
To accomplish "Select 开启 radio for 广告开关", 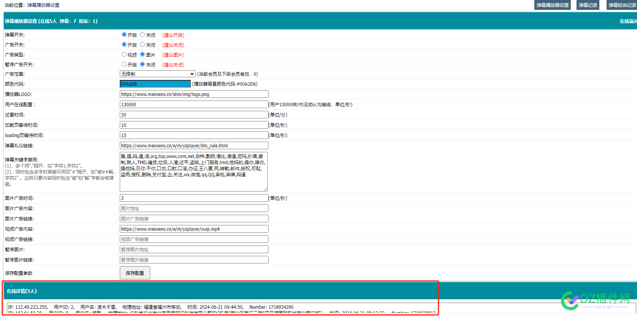I will point(124,45).
